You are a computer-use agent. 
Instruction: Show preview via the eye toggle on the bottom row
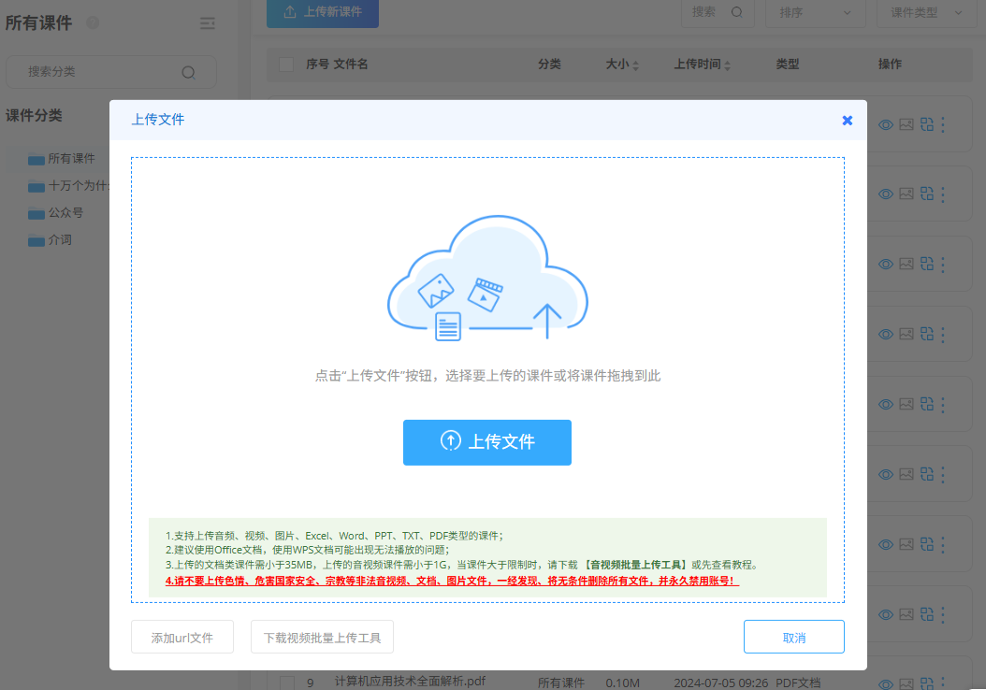(885, 683)
